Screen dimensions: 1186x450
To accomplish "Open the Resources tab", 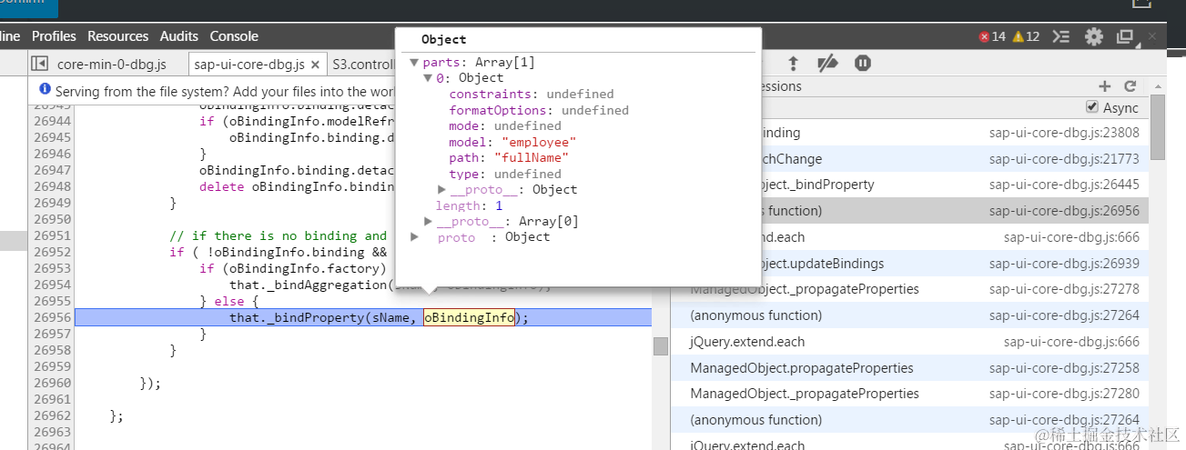I will coord(117,36).
